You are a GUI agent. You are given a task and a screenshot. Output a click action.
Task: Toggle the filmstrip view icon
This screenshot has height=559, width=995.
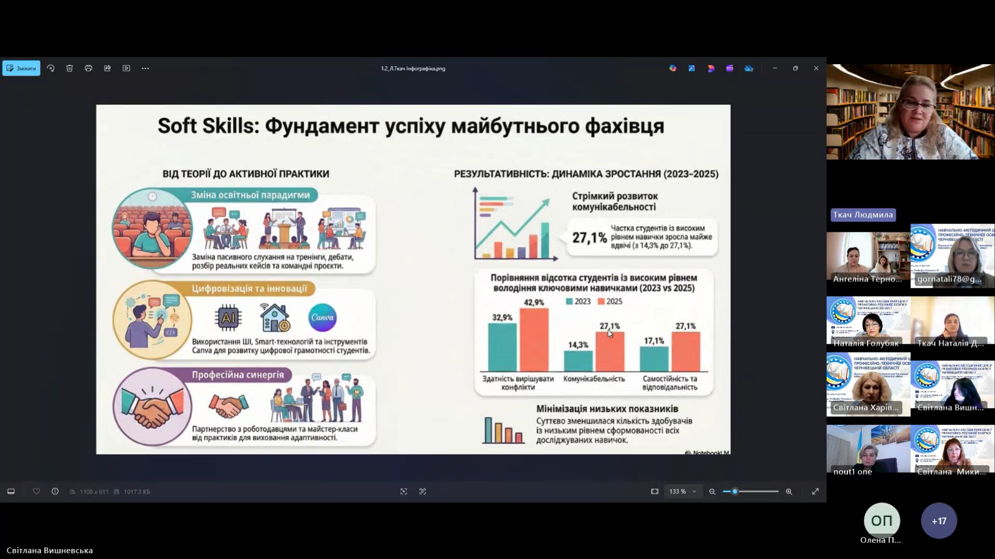click(11, 491)
